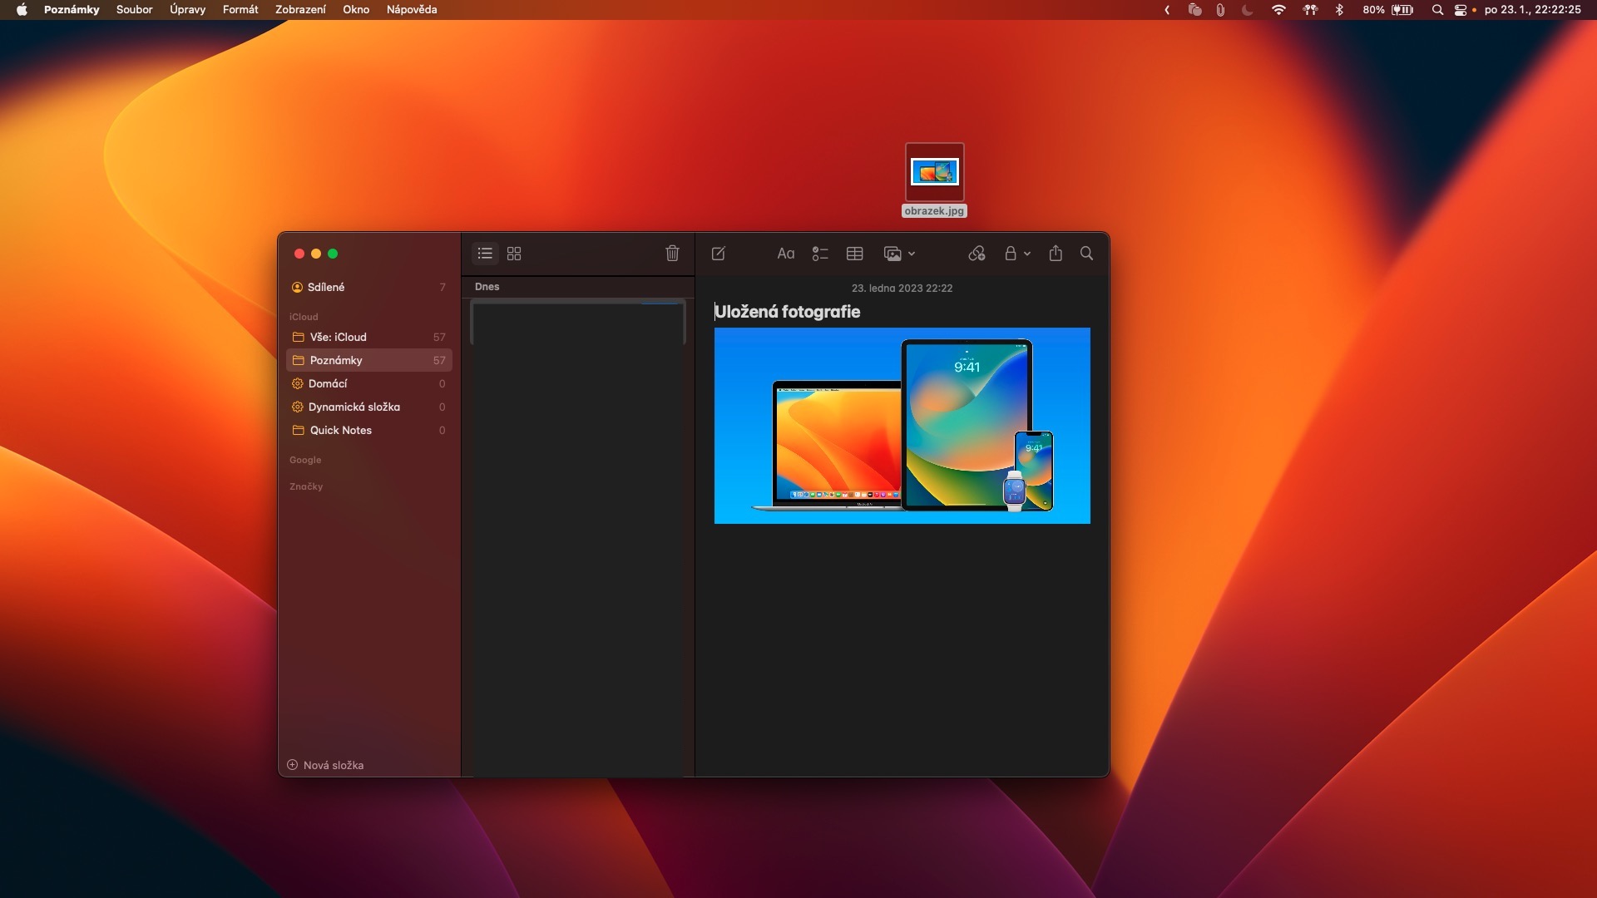Select the Sdílené folder
Viewport: 1597px width, 898px height.
pos(326,287)
